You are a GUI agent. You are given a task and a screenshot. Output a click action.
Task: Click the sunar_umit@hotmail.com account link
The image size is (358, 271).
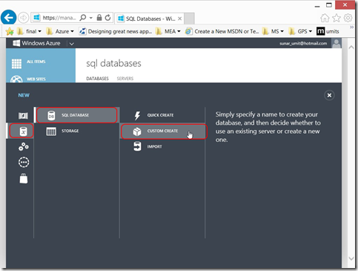tap(303, 44)
